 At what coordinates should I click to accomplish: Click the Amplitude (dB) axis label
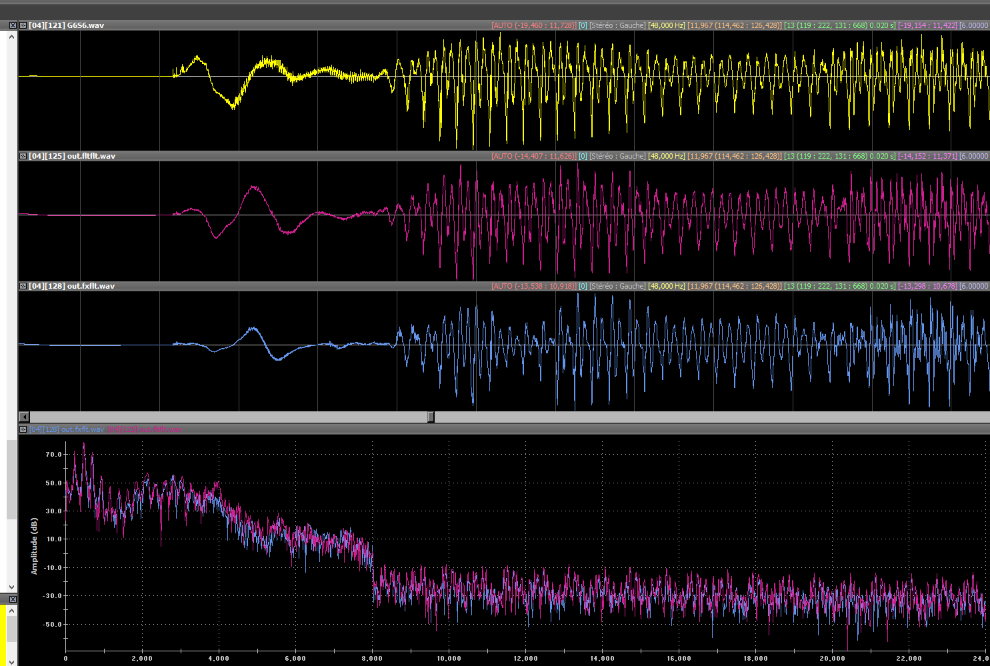click(35, 545)
